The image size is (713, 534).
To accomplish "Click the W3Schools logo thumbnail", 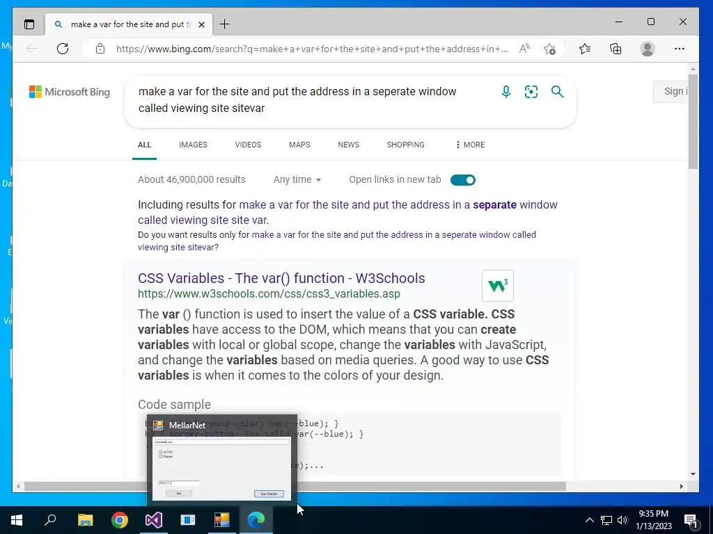I will (x=497, y=286).
